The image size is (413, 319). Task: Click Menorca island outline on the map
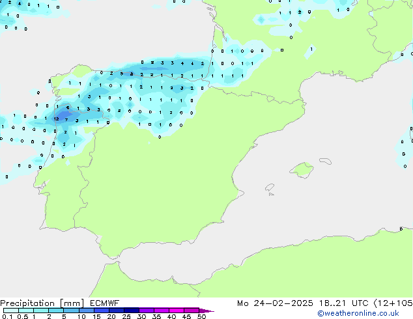[x=325, y=161]
